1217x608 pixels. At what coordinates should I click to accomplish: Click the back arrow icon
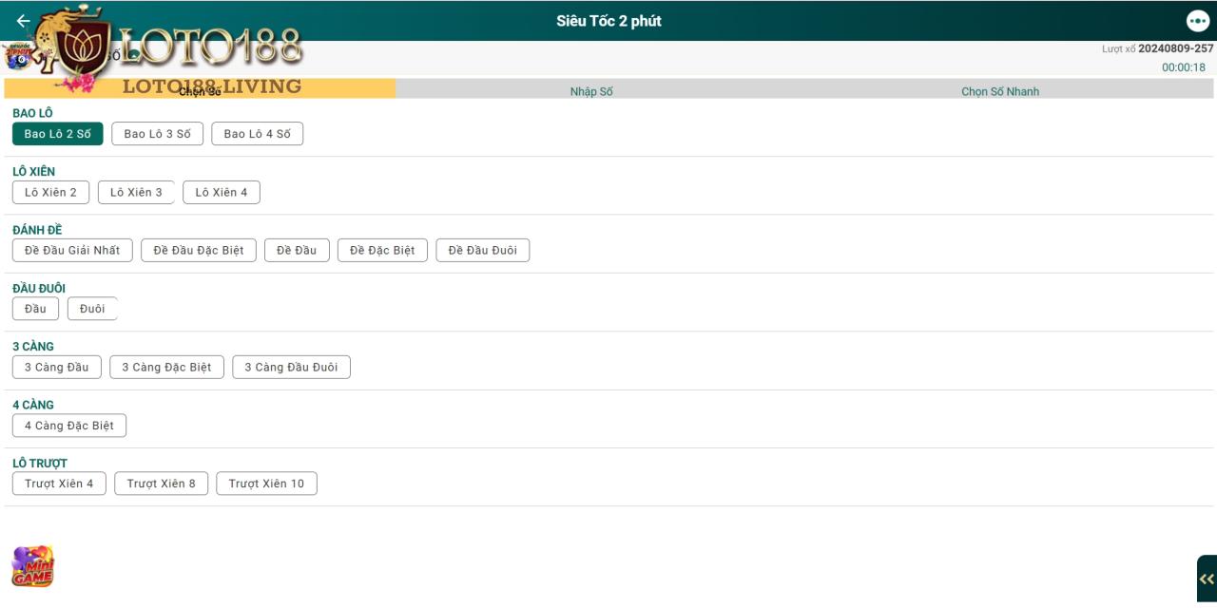pyautogui.click(x=23, y=21)
